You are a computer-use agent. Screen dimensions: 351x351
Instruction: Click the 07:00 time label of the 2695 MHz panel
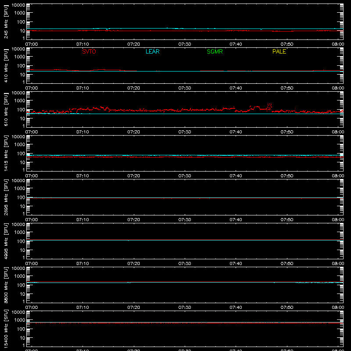pos(32,220)
